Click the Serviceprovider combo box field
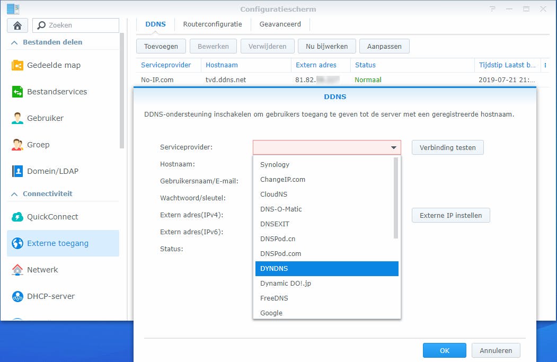This screenshot has height=362, width=557. click(x=327, y=147)
